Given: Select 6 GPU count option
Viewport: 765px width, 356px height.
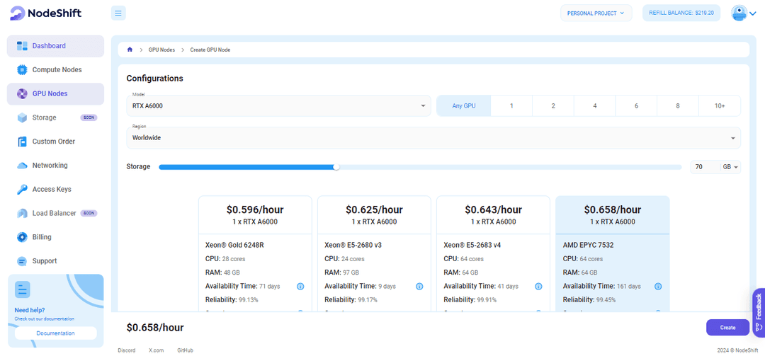Looking at the screenshot, I should tap(636, 106).
